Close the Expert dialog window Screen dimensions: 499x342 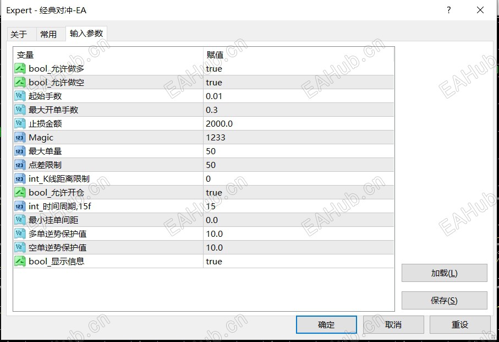pos(480,10)
